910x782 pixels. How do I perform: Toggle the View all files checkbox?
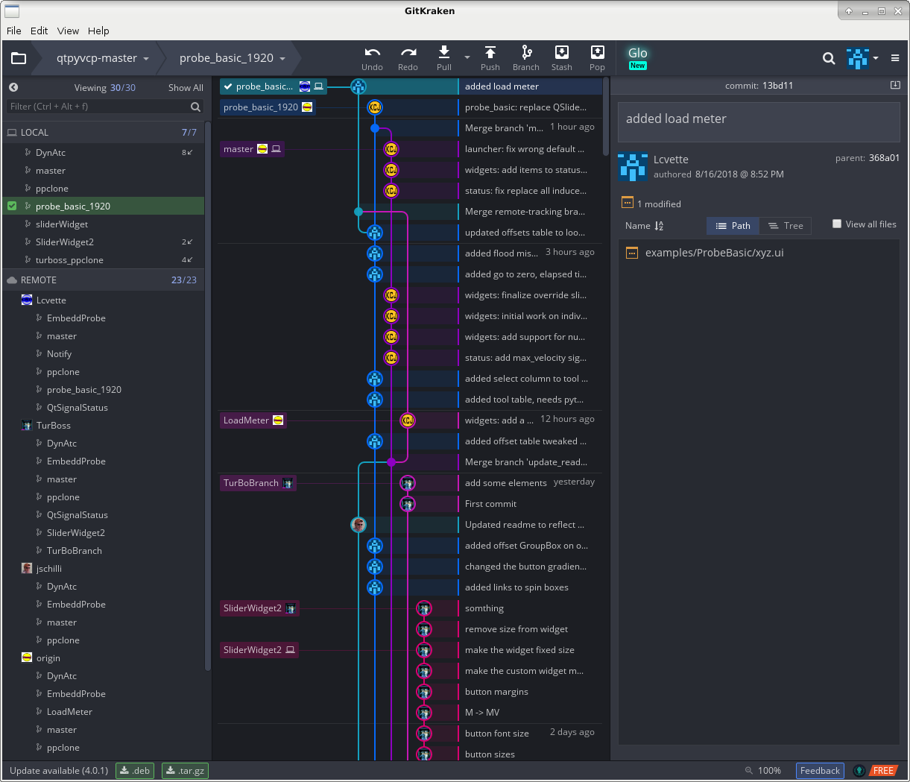(x=837, y=224)
